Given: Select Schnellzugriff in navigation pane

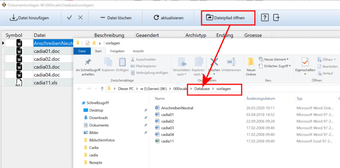Looking at the screenshot, I should 96,103.
